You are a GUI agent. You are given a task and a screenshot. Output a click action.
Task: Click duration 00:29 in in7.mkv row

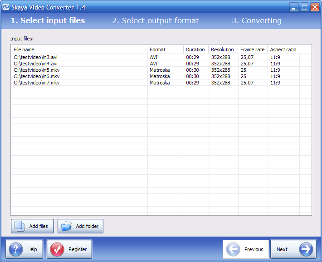192,83
